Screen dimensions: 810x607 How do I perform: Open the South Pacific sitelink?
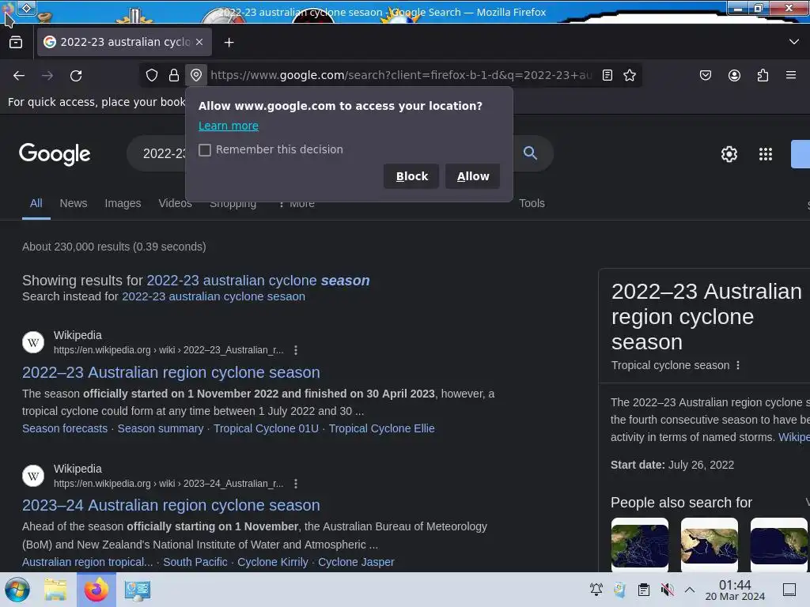[x=195, y=562]
